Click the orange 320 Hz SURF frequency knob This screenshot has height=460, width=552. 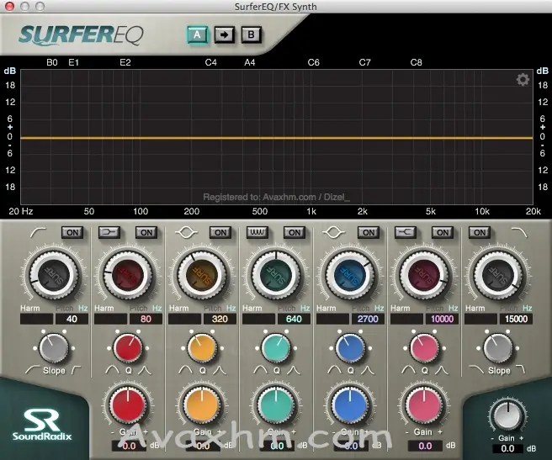202,275
